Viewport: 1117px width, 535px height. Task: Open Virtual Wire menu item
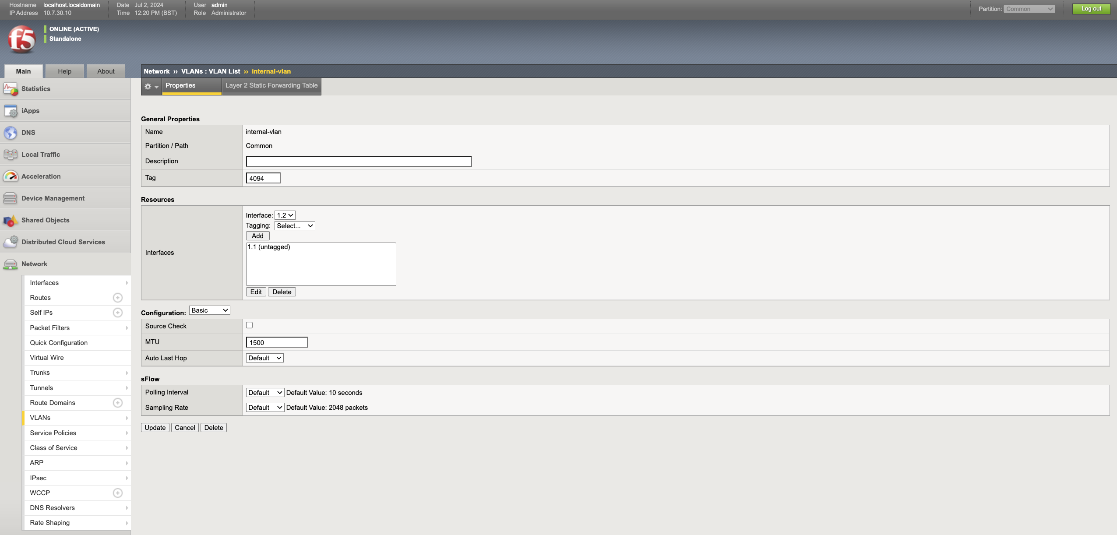(x=78, y=358)
